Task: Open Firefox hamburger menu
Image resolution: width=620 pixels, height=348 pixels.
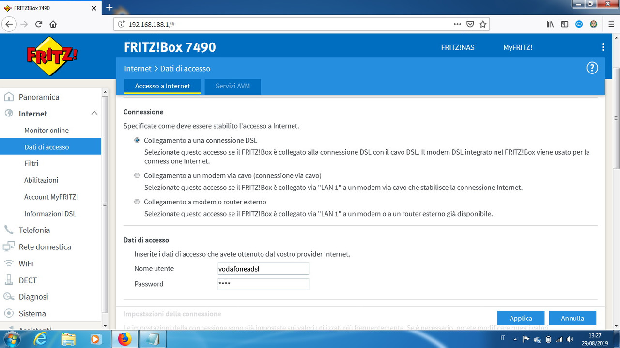Action: point(611,24)
